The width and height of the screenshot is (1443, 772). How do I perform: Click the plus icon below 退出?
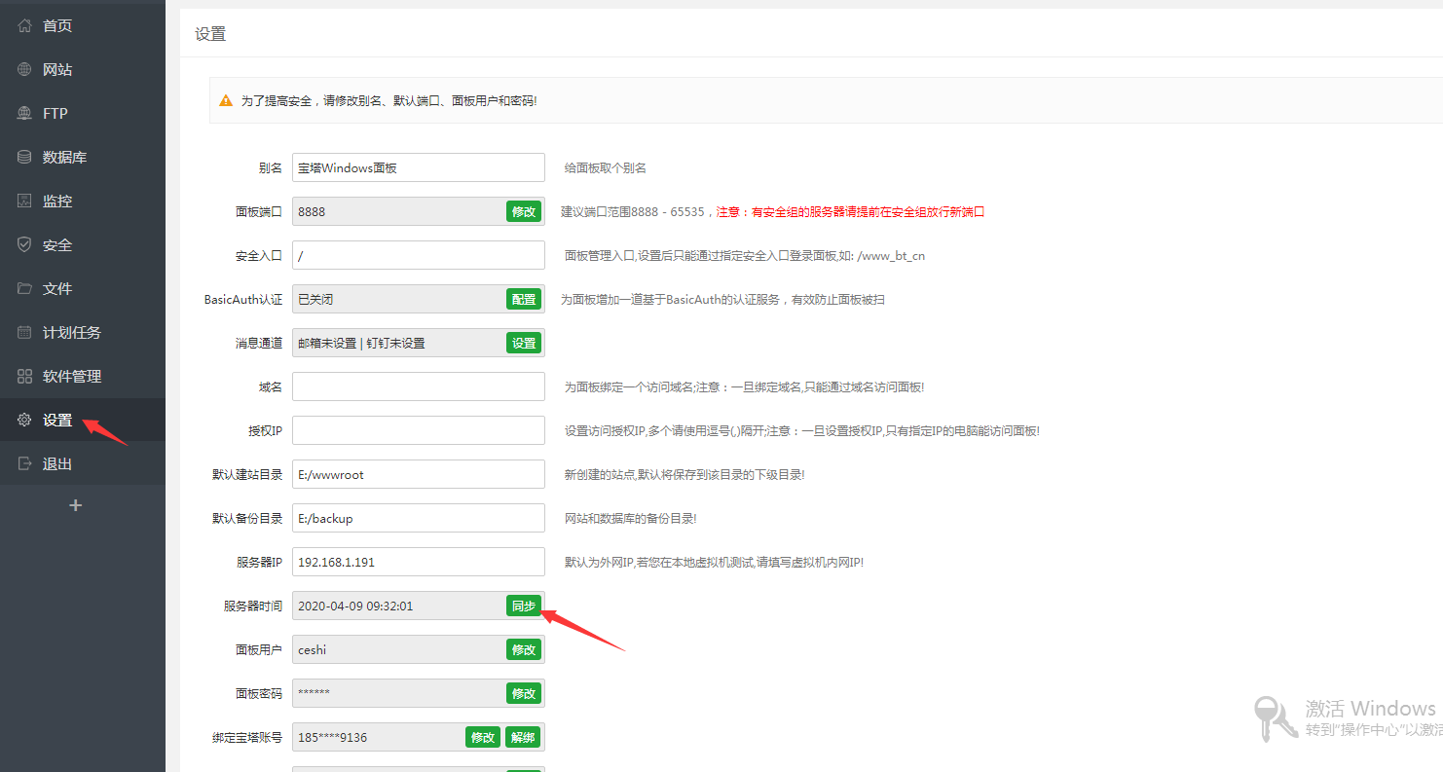76,505
